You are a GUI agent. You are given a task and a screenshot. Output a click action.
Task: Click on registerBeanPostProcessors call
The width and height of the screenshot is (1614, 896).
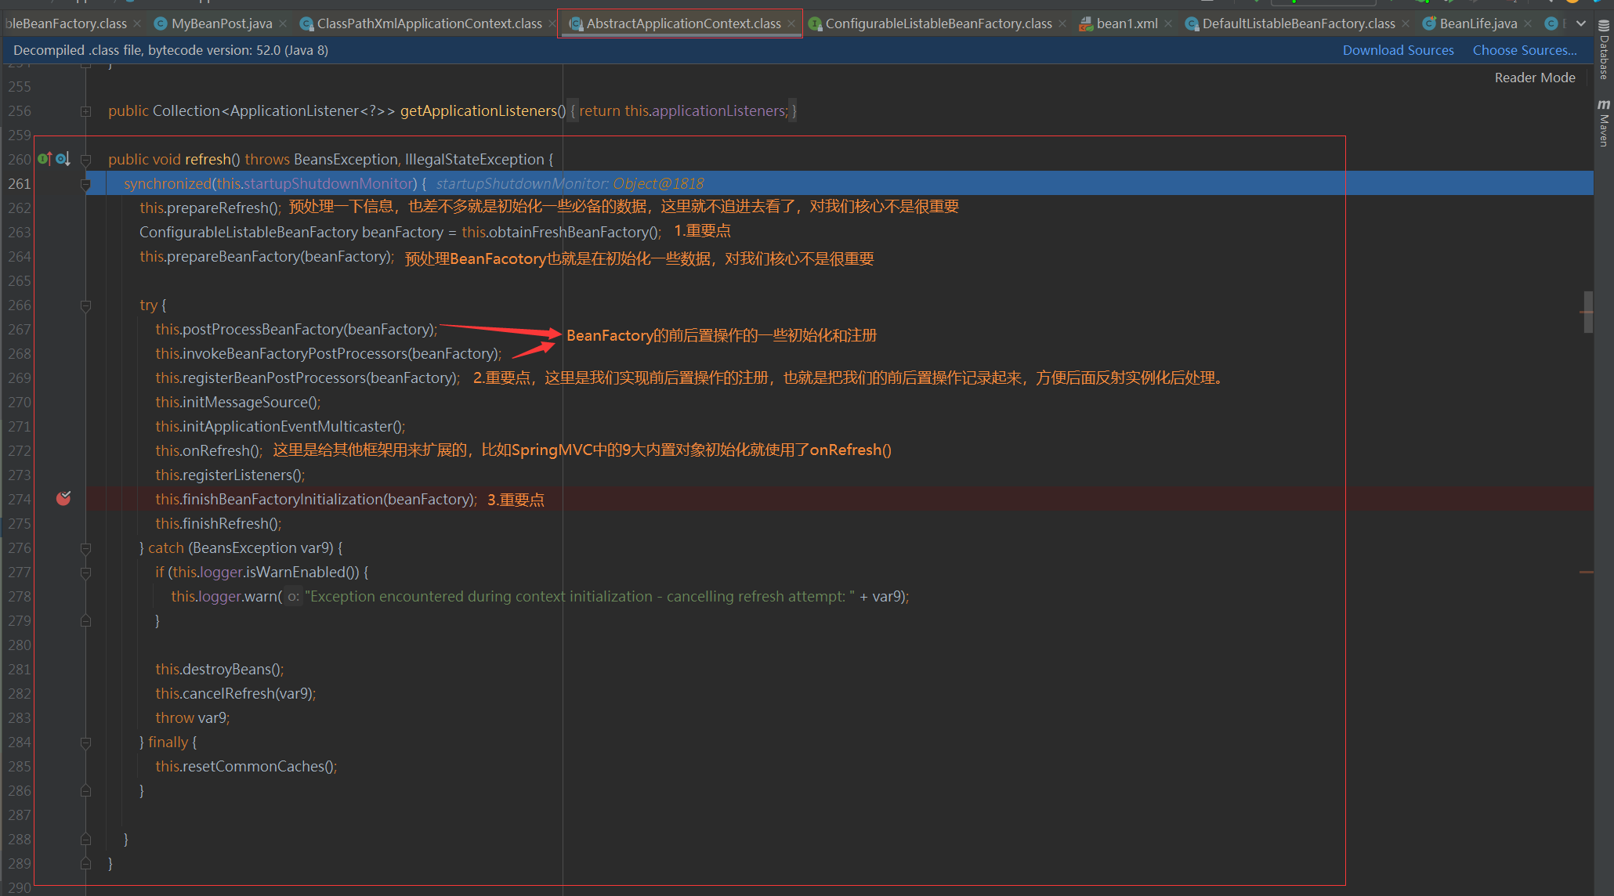[308, 378]
